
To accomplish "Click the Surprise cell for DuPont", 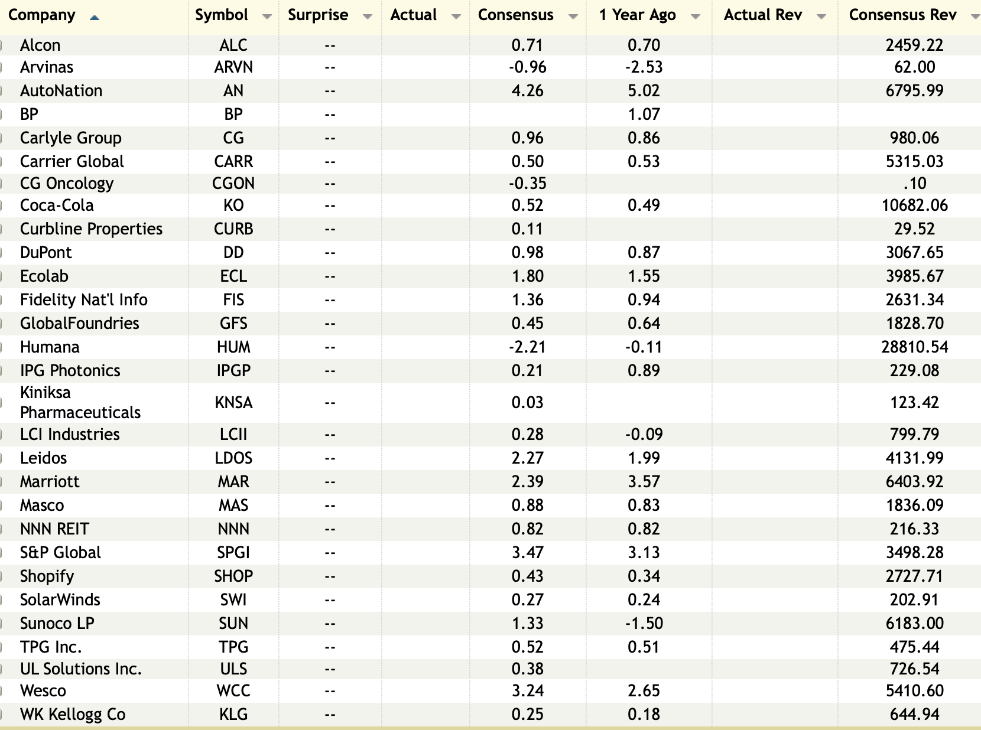I will point(330,252).
